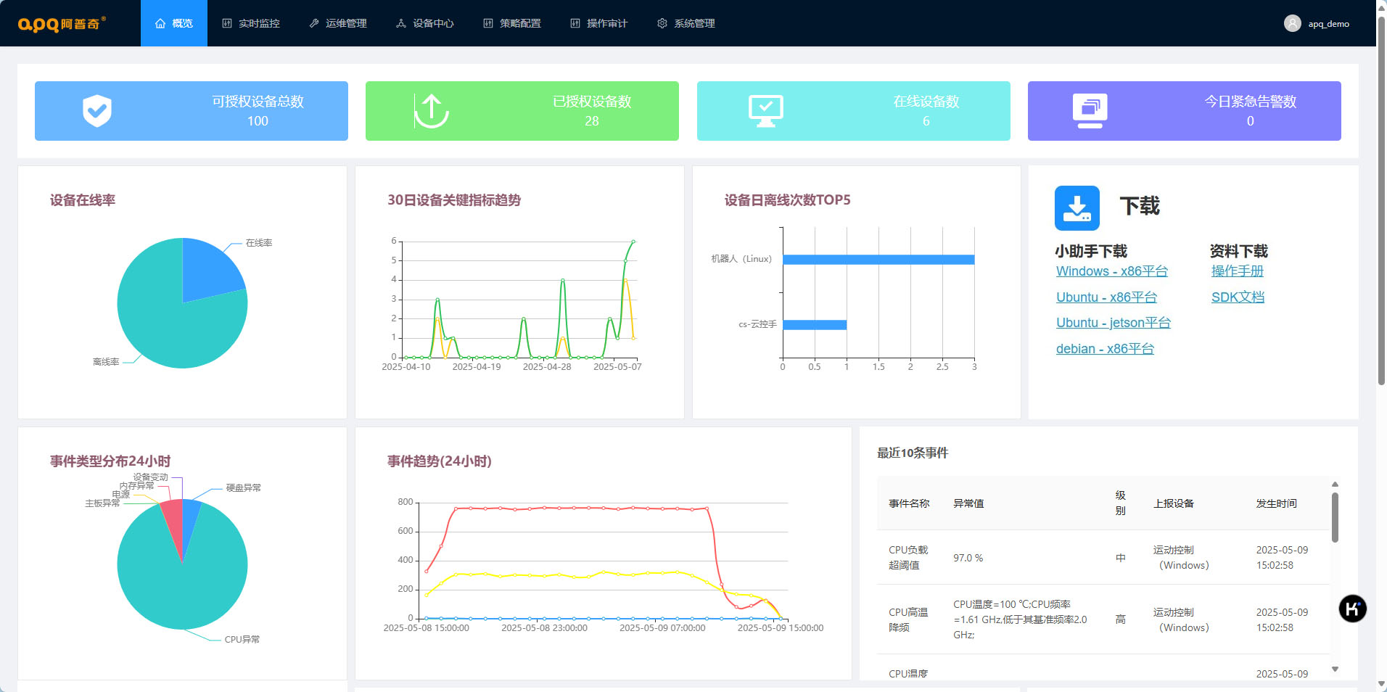Switch to the 概览 tab

coord(174,23)
